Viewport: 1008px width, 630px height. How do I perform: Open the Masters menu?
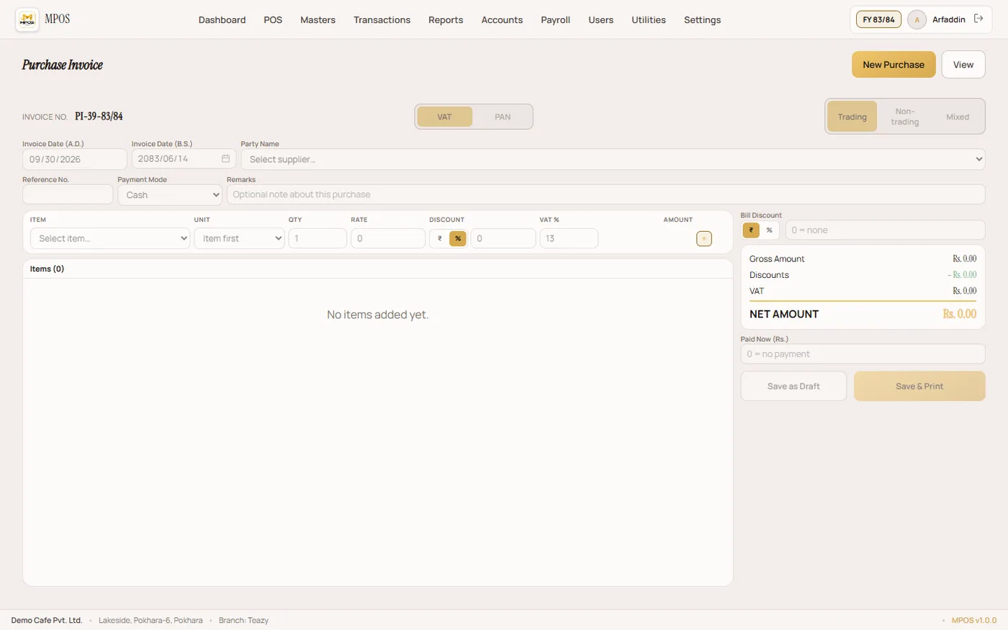point(318,19)
